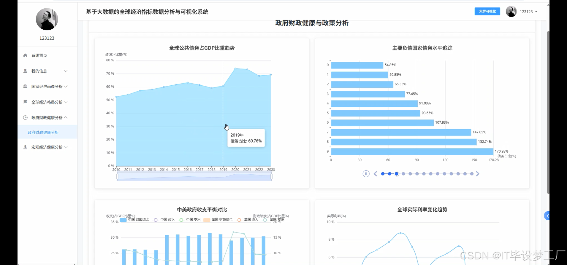This screenshot has height=265, width=567.
Task: Select the last dot on debt timeline
Action: click(472, 174)
